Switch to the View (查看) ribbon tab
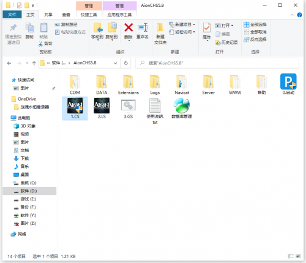Viewport: 306px width, 263px height. [x=66, y=15]
